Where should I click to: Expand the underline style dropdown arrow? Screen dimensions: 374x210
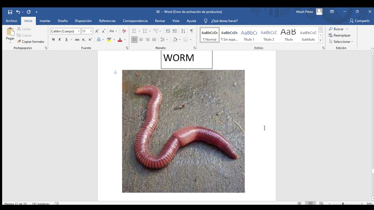[71, 40]
